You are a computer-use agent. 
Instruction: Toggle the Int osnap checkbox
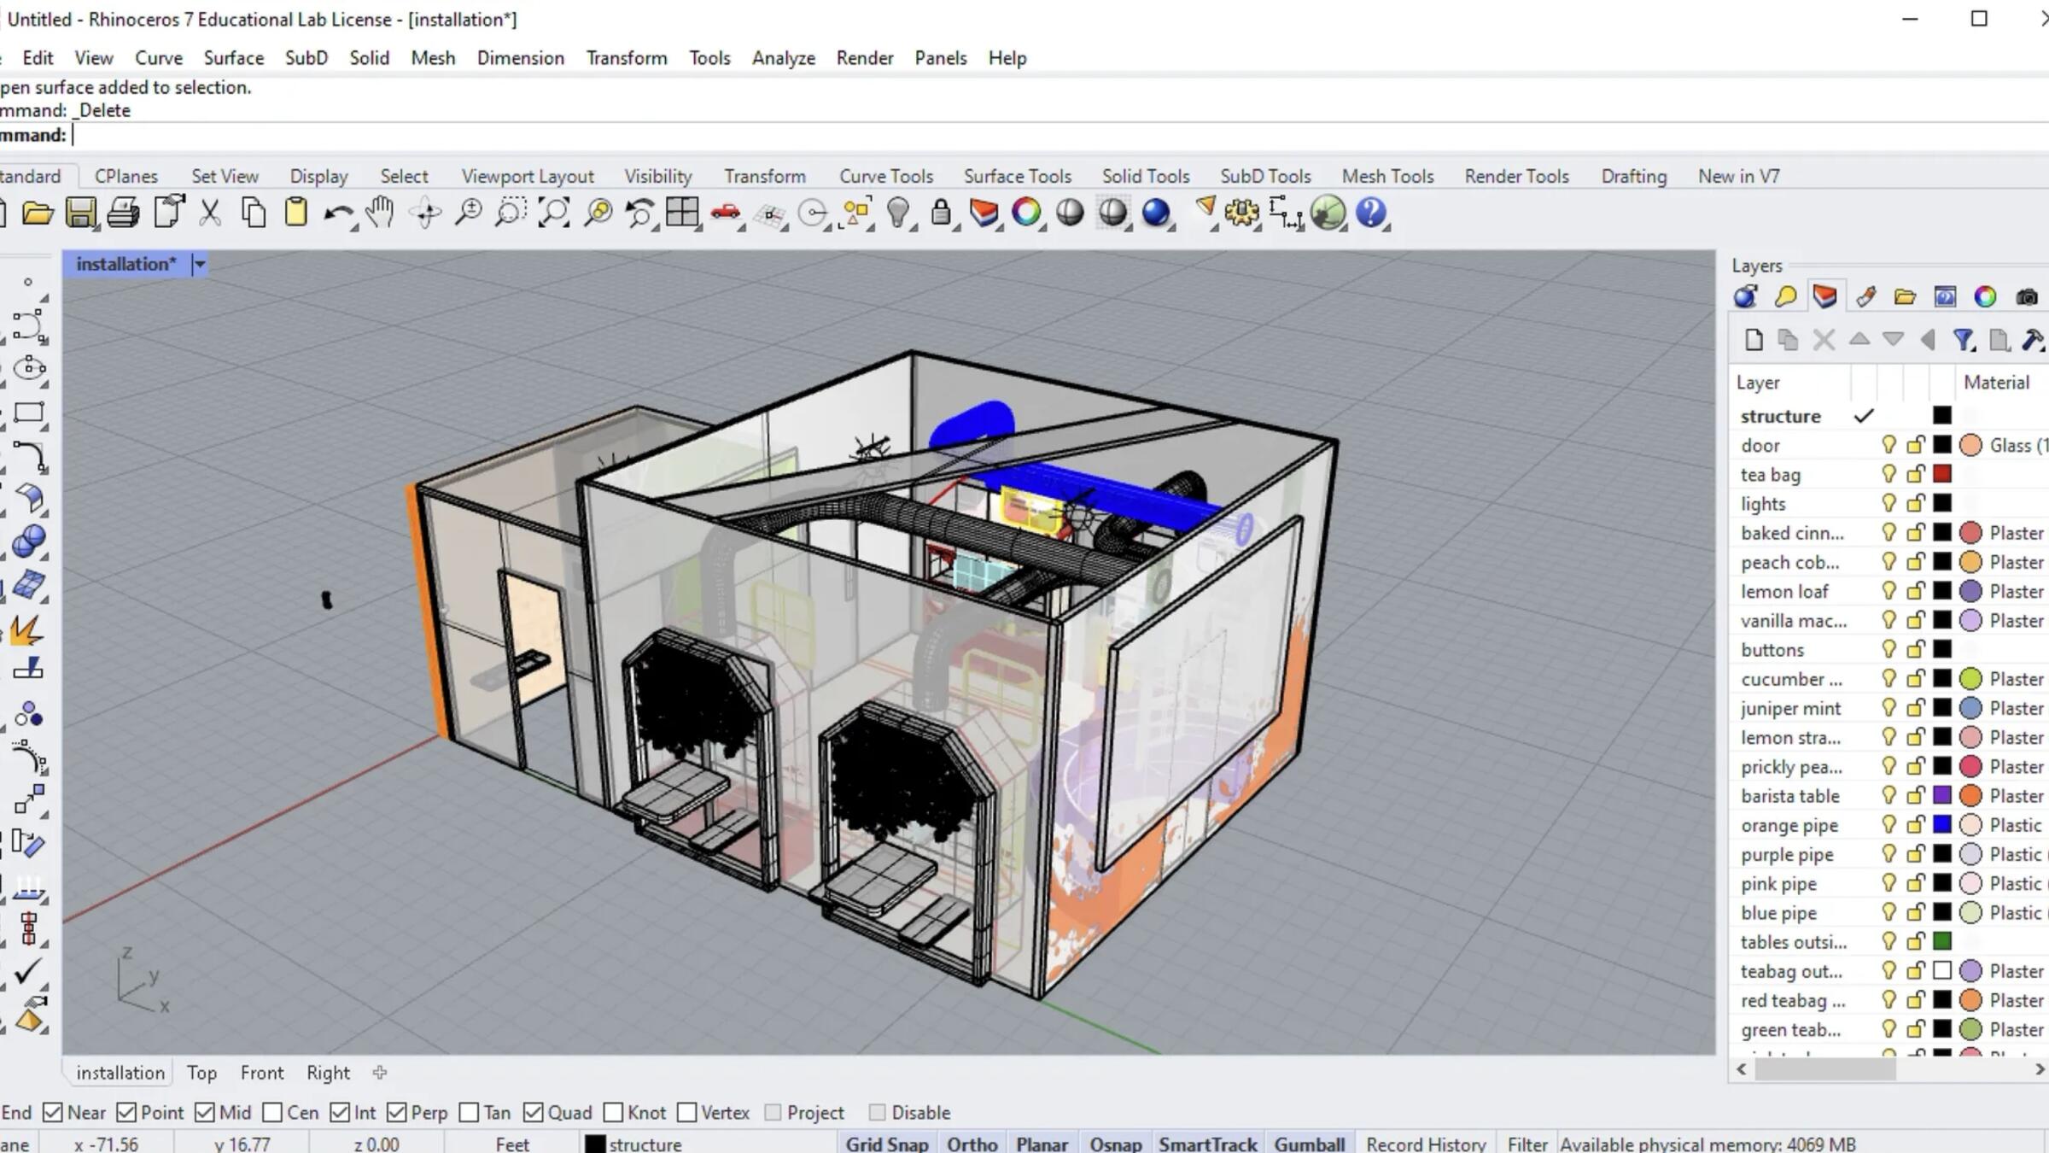click(340, 1112)
